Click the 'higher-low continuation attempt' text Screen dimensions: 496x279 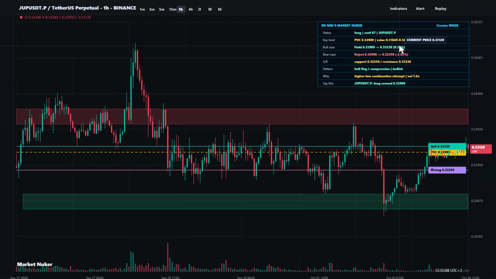[x=387, y=76]
